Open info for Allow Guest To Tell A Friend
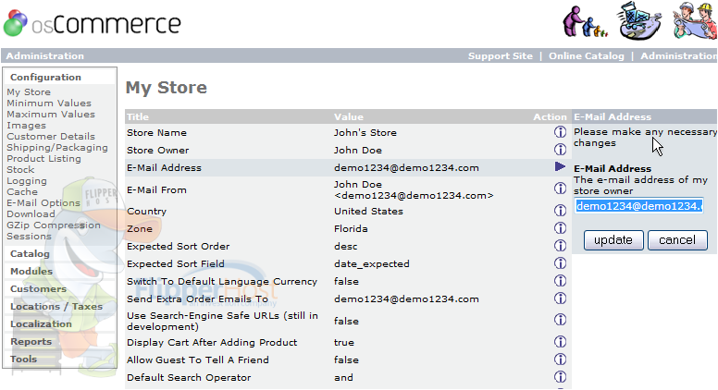The width and height of the screenshot is (718, 390). click(560, 359)
